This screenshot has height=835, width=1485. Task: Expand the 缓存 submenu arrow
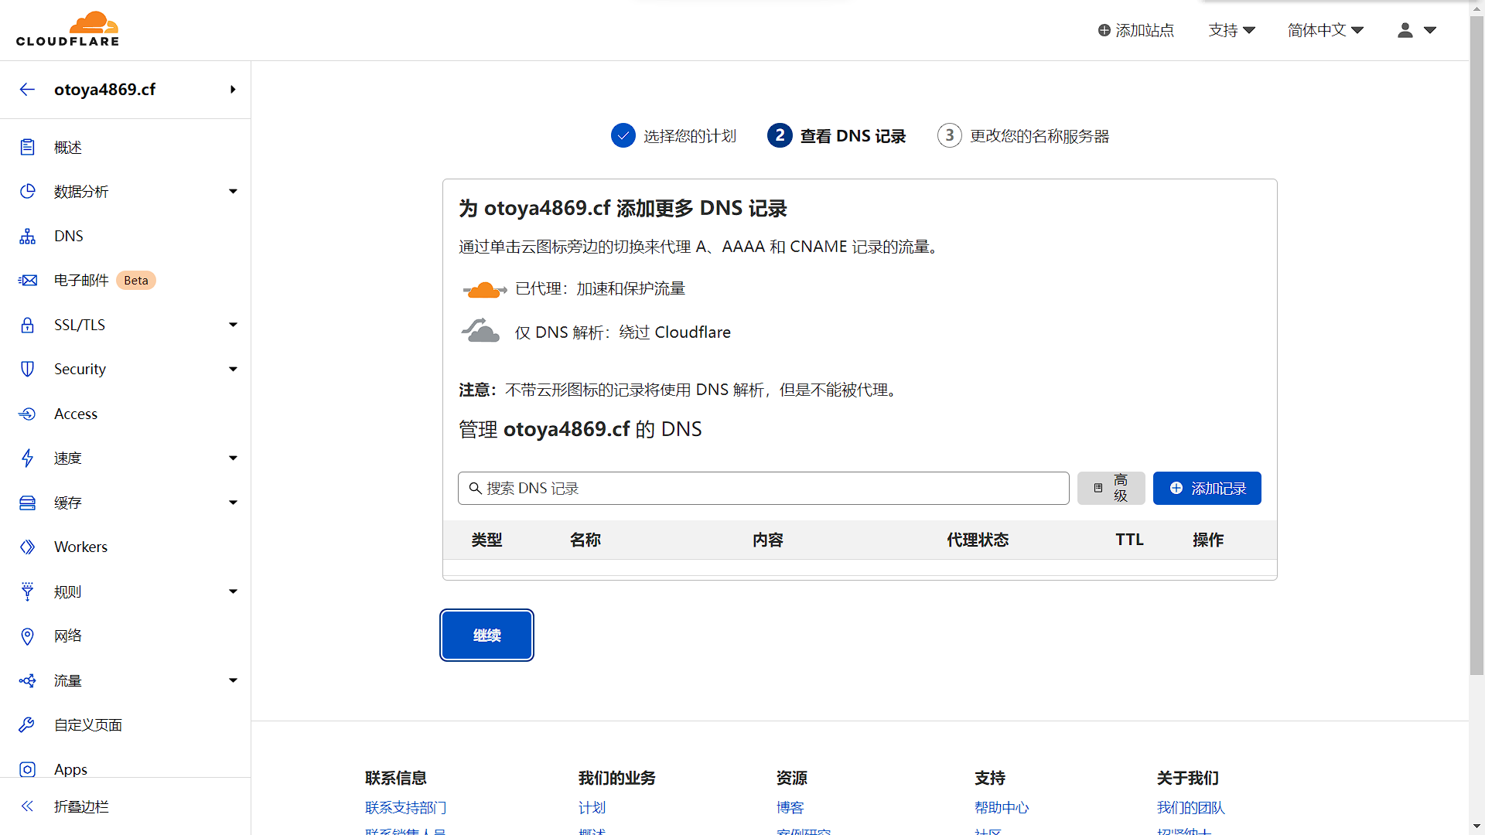[x=233, y=503]
